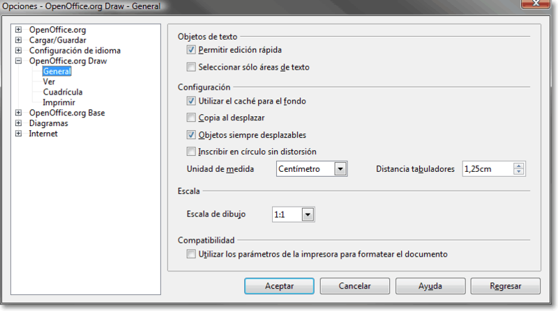Enable Inscribir en círculo sin distorsión
Screen dimensions: 558x311
tap(191, 152)
